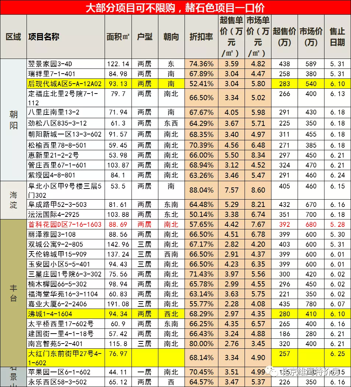
Task: Click the red-text 首科花园D区7-16-1603 entry
Action: tap(66, 224)
